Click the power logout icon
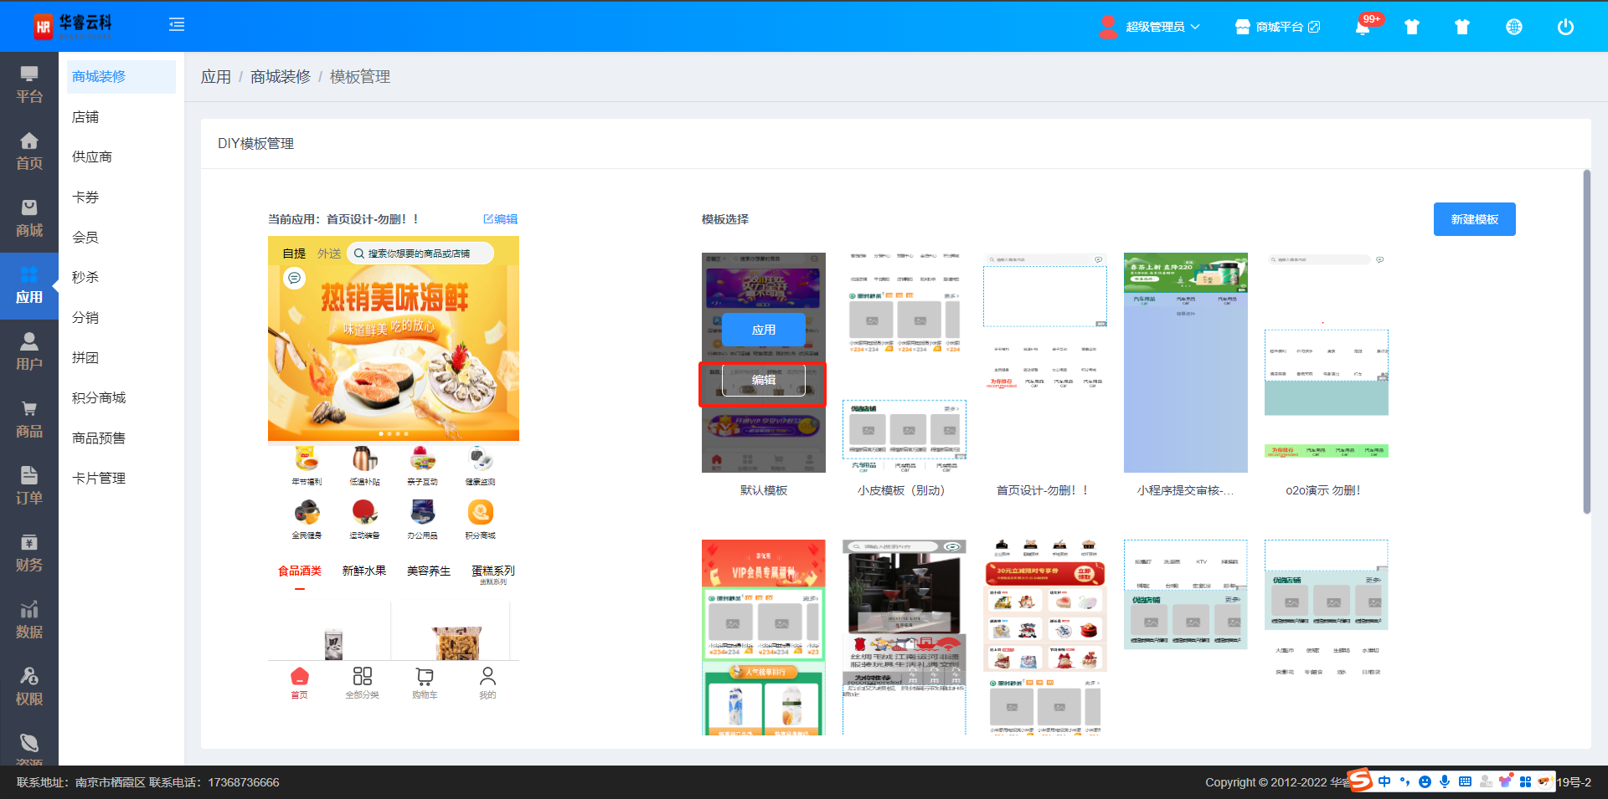Viewport: 1608px width, 799px height. pyautogui.click(x=1564, y=27)
